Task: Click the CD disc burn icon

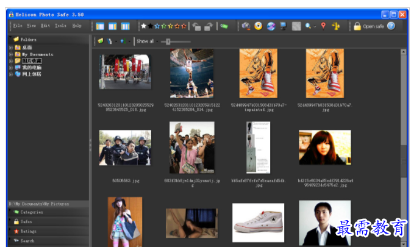Action: coord(259,26)
